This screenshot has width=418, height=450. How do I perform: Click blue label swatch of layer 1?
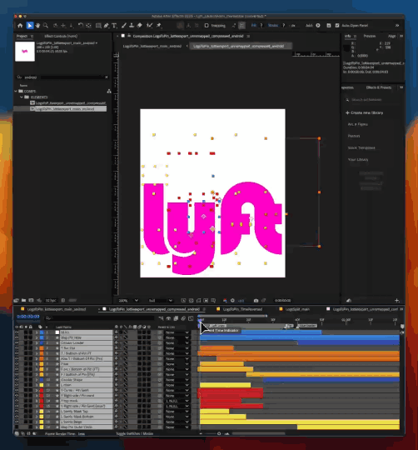[x=42, y=332]
